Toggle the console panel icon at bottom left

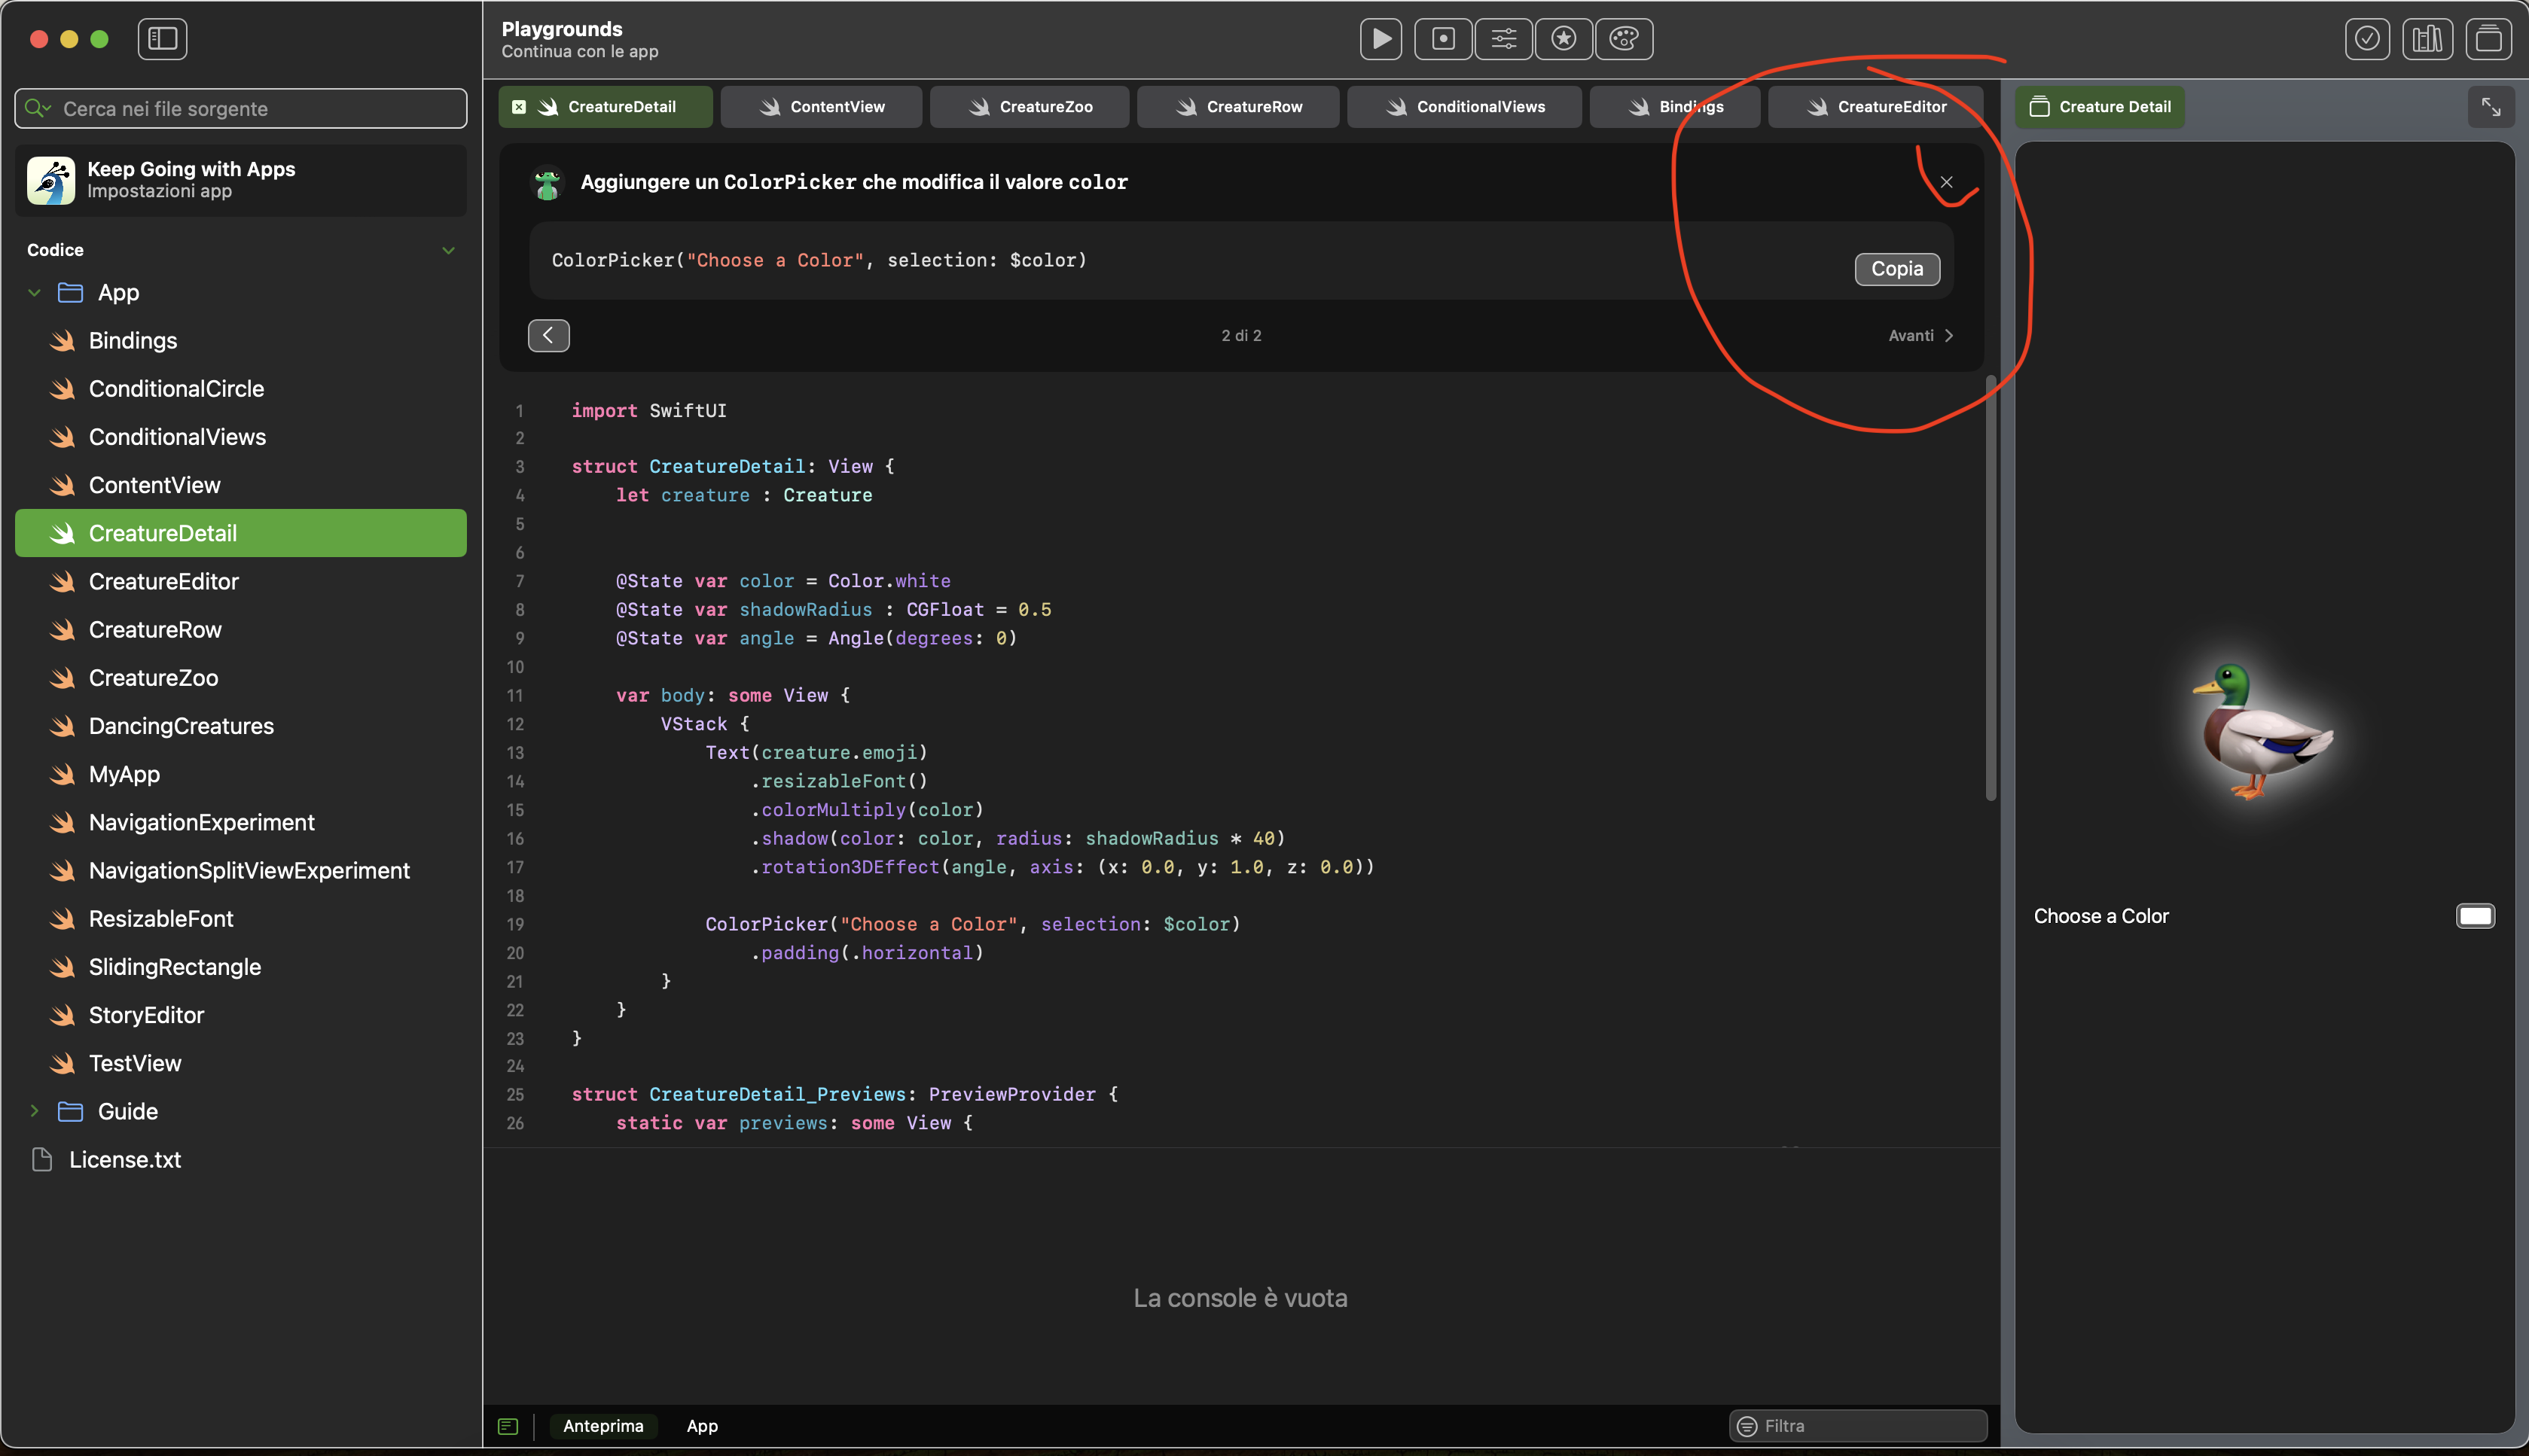click(508, 1426)
